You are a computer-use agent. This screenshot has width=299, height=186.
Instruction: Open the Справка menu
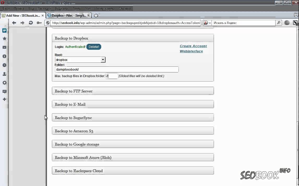[x=124, y=9]
